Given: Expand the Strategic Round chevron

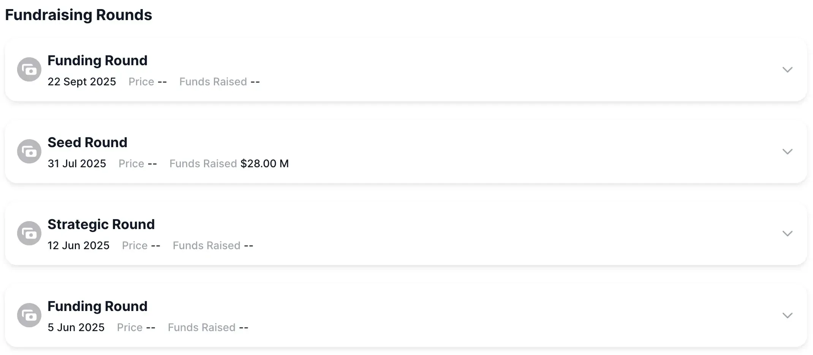Looking at the screenshot, I should 787,234.
